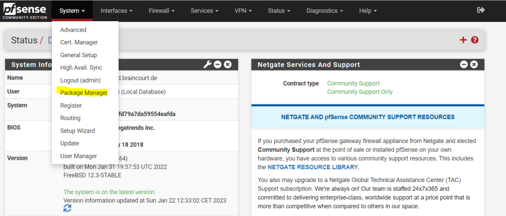Minimize the Netgate Services And Support widget
Image resolution: width=506 pixels, height=216 pixels.
click(464, 65)
